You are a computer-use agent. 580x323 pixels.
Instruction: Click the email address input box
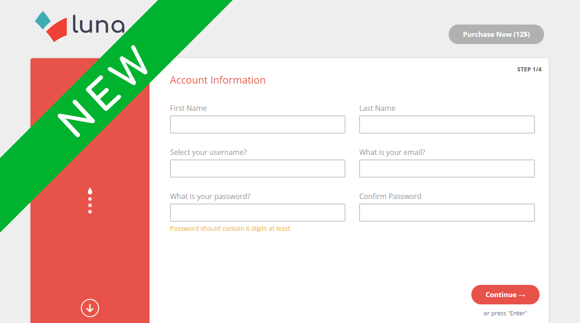pos(446,169)
